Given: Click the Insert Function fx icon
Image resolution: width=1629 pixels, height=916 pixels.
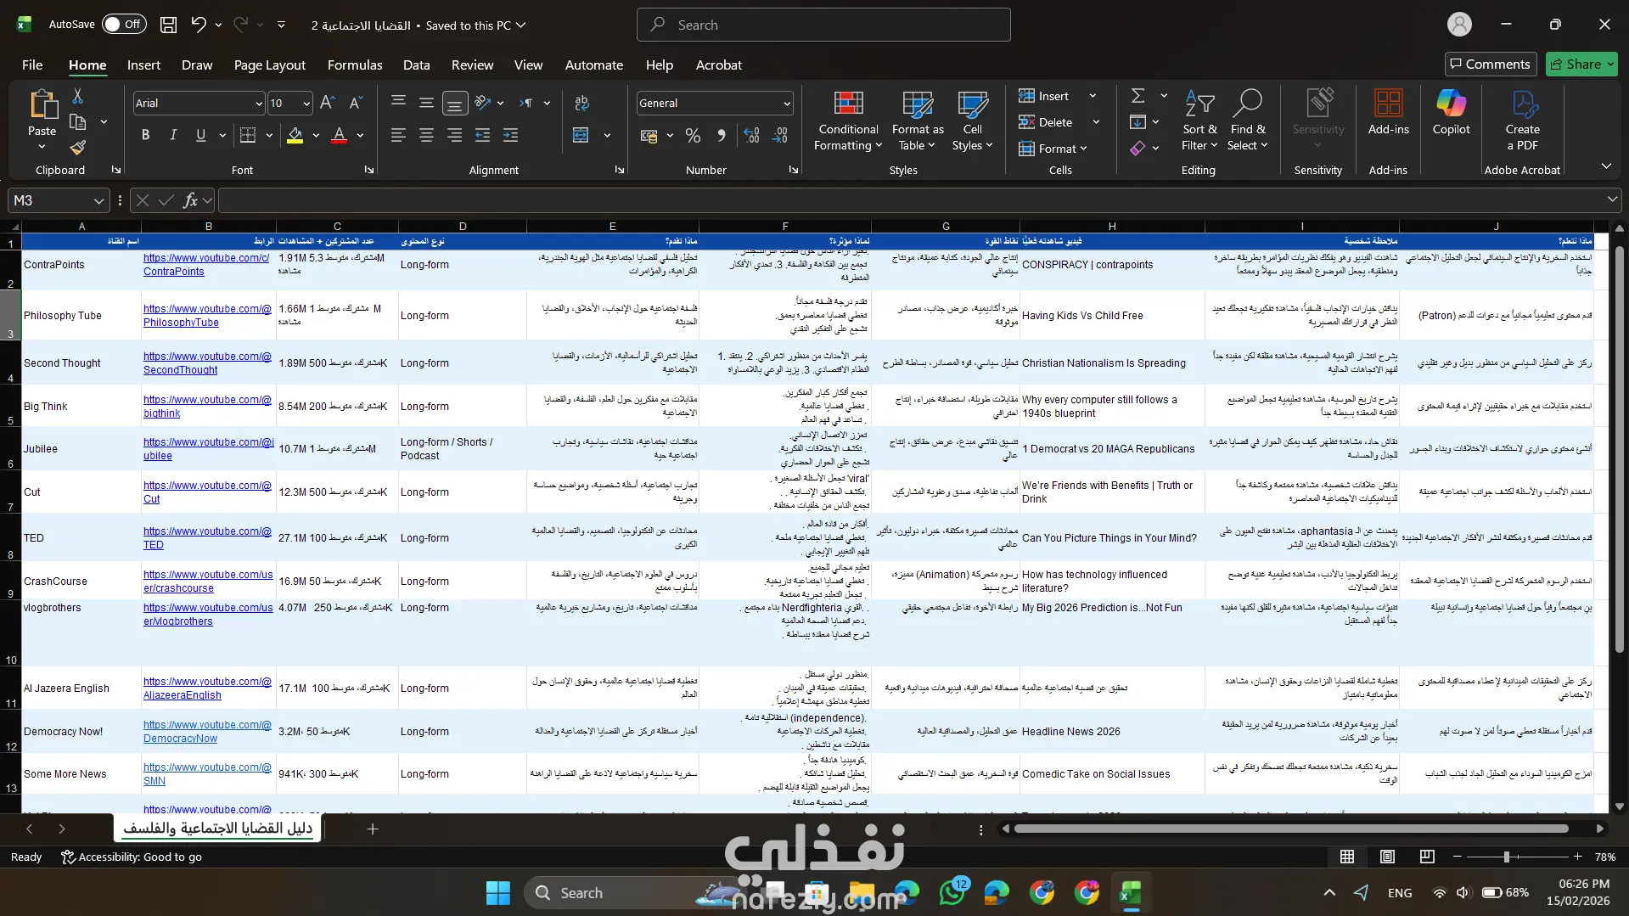Looking at the screenshot, I should coord(190,200).
